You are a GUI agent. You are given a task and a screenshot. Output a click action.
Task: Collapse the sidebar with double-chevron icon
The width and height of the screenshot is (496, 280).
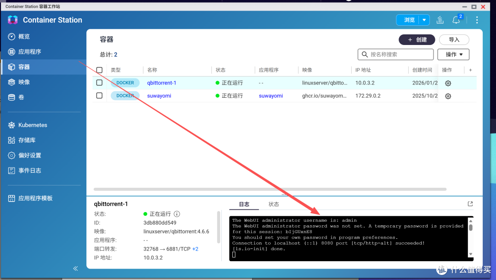coord(75,269)
